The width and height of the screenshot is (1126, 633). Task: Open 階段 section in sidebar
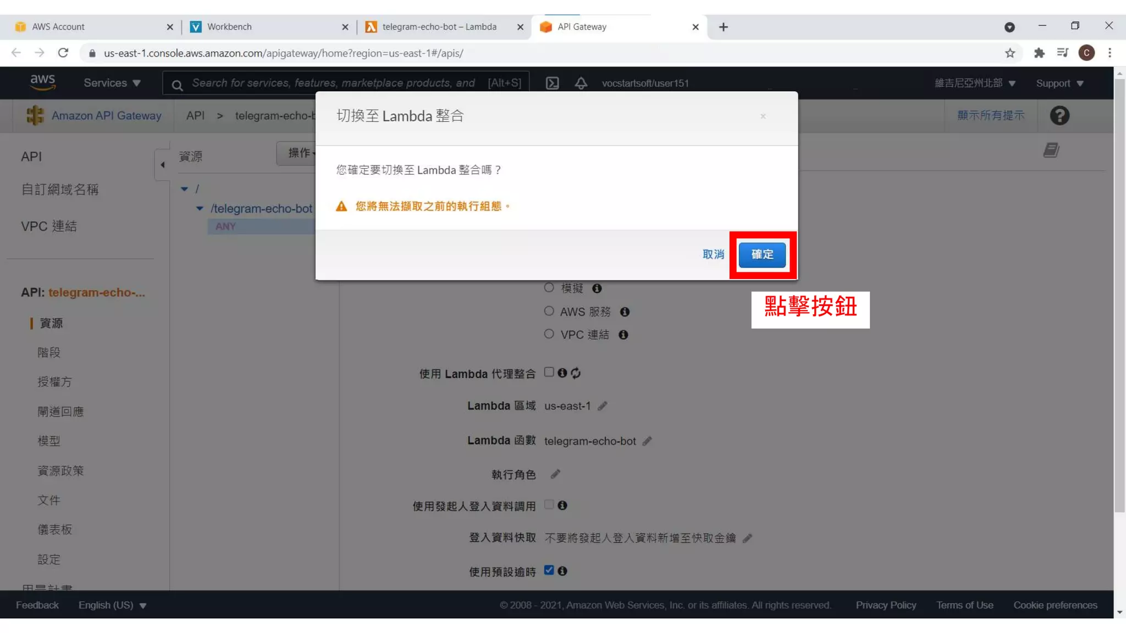[x=49, y=352]
